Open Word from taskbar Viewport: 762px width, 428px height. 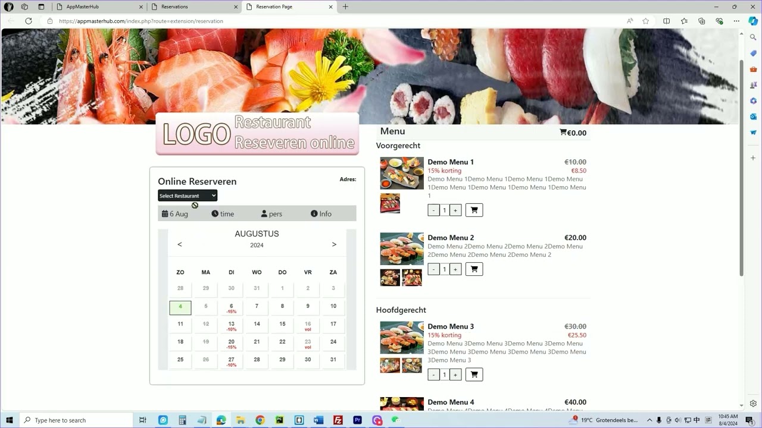(x=318, y=420)
